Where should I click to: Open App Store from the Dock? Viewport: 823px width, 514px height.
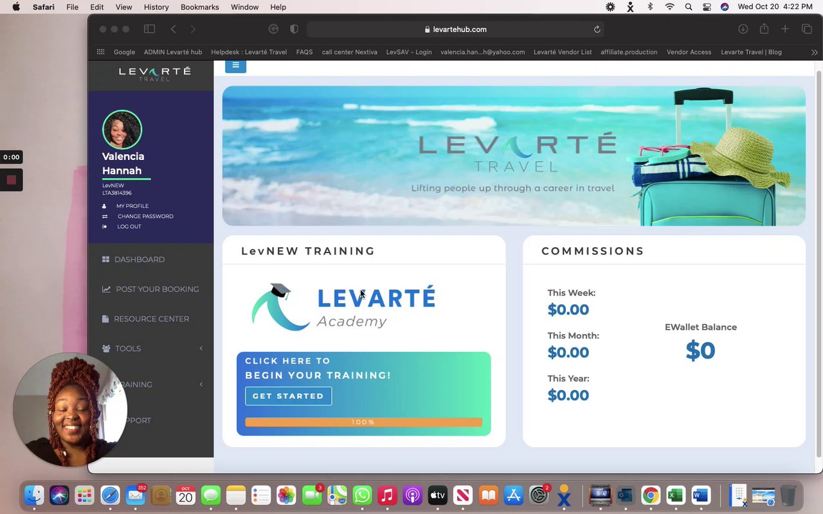513,495
